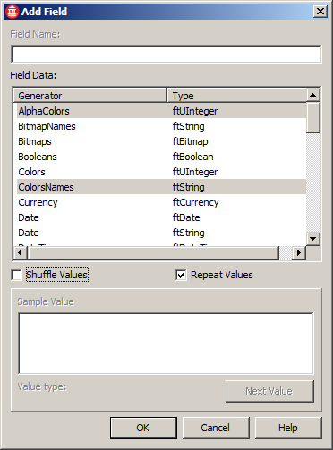
Task: Enable the Shuffle Values checkbox
Action: pos(16,275)
